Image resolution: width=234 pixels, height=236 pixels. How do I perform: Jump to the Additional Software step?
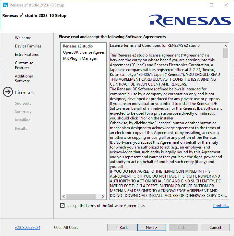click(x=24, y=78)
